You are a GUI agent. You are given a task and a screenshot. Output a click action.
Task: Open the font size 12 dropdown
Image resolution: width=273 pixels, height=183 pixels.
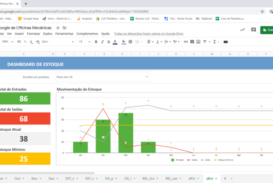point(85,42)
